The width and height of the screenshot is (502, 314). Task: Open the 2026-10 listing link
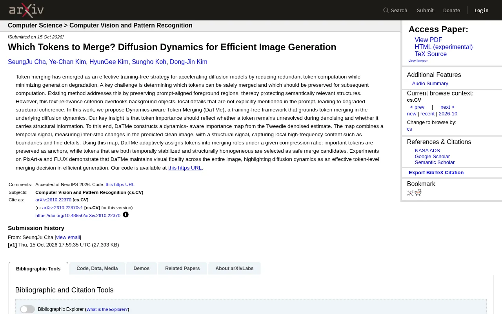448,114
